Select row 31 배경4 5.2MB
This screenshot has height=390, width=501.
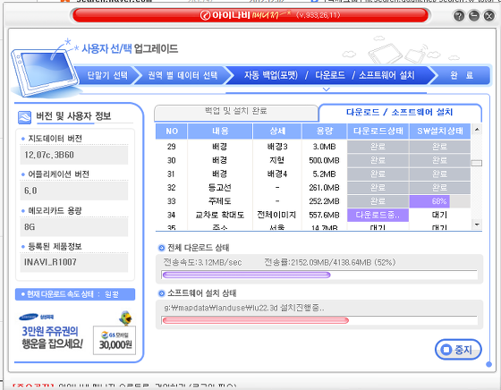pyautogui.click(x=313, y=174)
